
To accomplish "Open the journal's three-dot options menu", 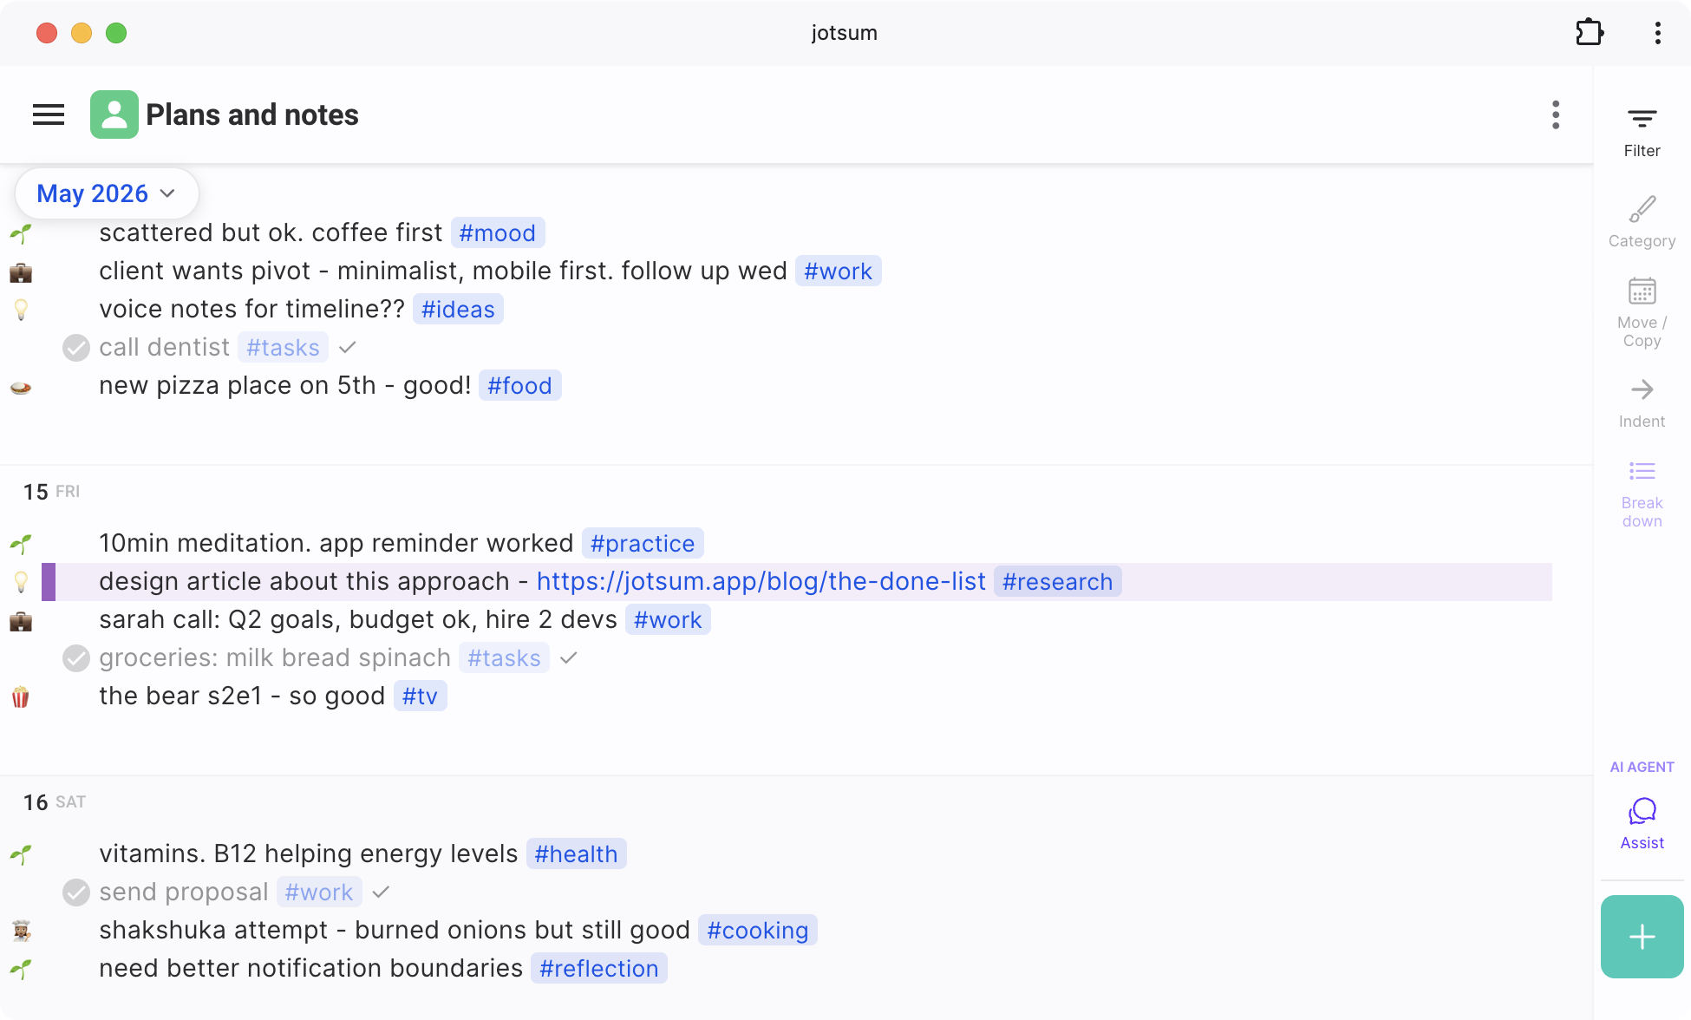I will pyautogui.click(x=1556, y=114).
